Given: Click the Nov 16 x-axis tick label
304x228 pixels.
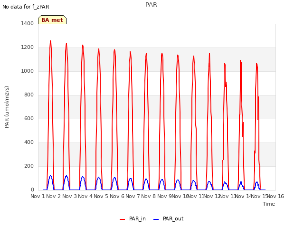Looking at the screenshot, I should (x=275, y=196).
